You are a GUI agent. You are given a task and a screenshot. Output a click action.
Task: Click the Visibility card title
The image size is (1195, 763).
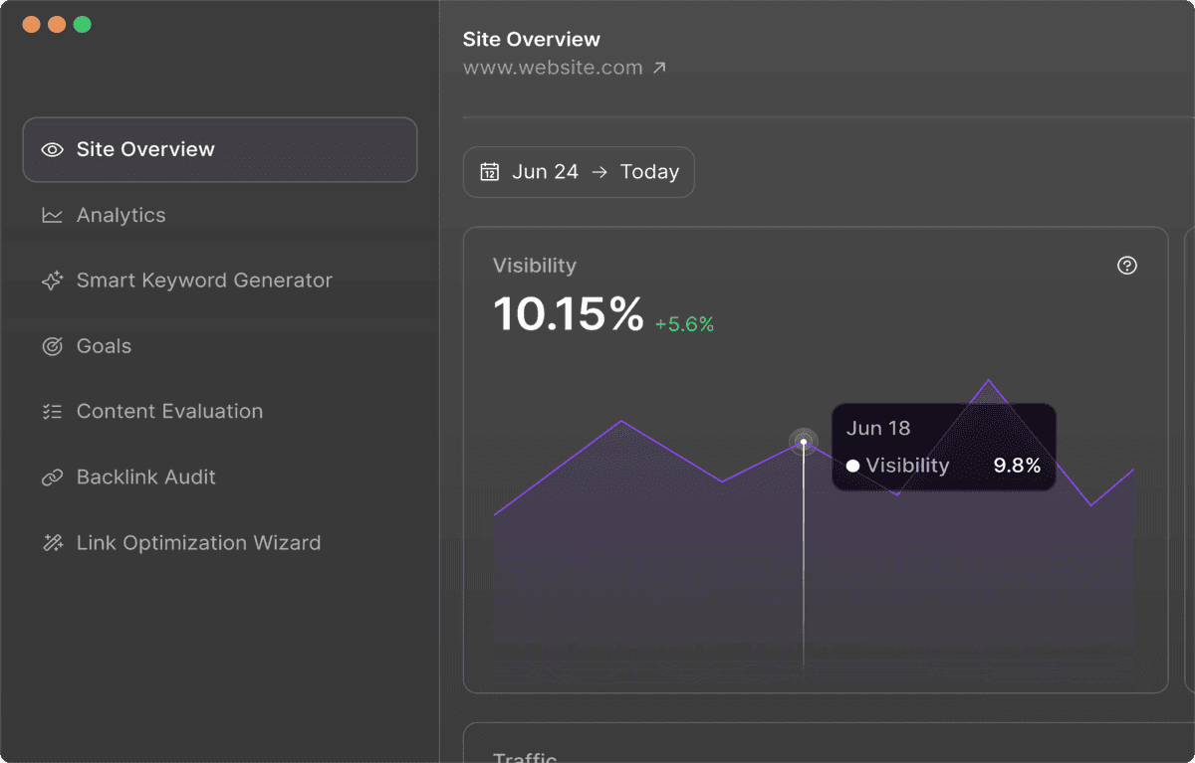pos(535,266)
